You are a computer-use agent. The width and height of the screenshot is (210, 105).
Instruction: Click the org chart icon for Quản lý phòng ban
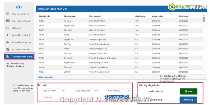click(x=8, y=42)
